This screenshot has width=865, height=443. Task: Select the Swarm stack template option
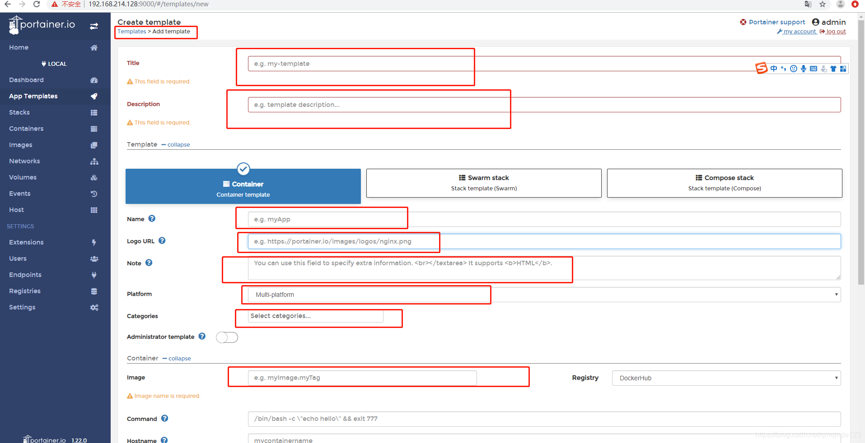484,183
